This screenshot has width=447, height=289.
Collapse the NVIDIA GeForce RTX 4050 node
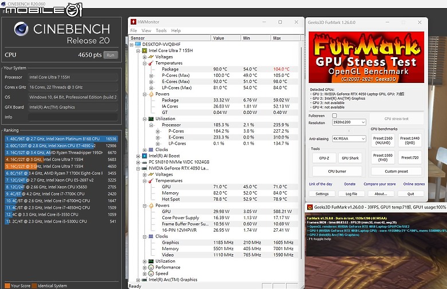(138, 169)
